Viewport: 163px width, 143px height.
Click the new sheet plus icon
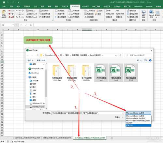(x=112, y=138)
